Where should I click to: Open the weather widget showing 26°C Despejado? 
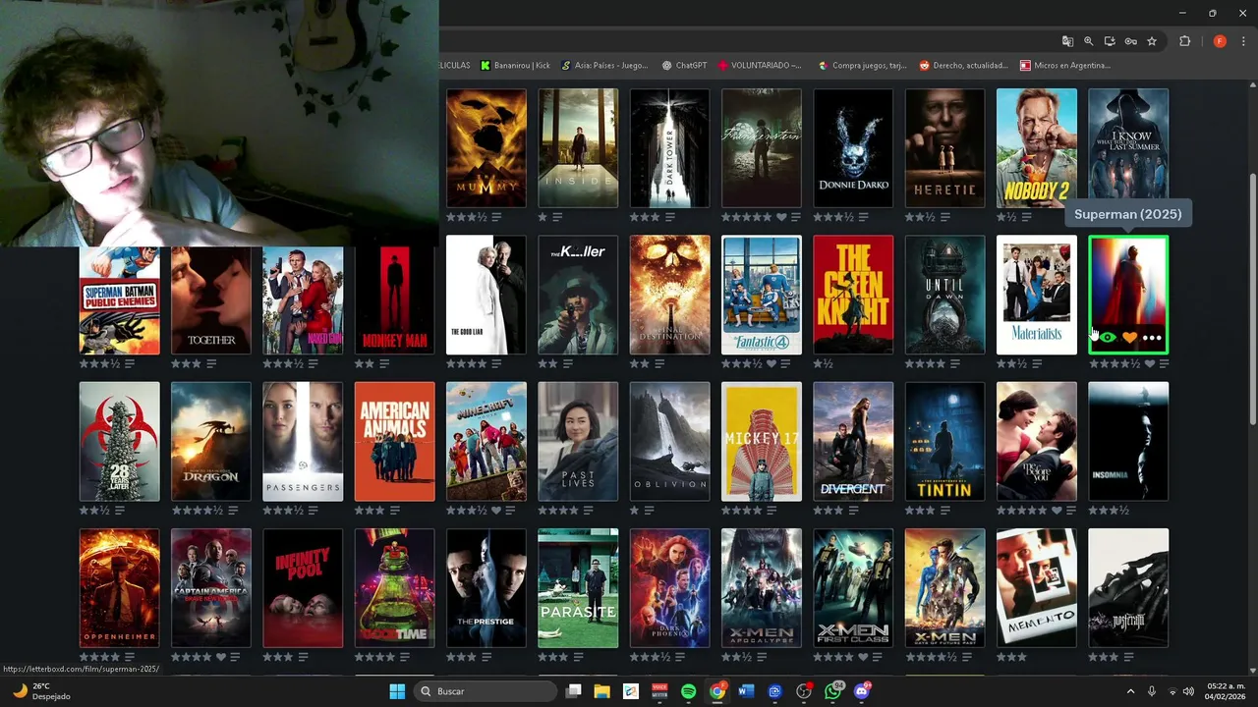[39, 691]
